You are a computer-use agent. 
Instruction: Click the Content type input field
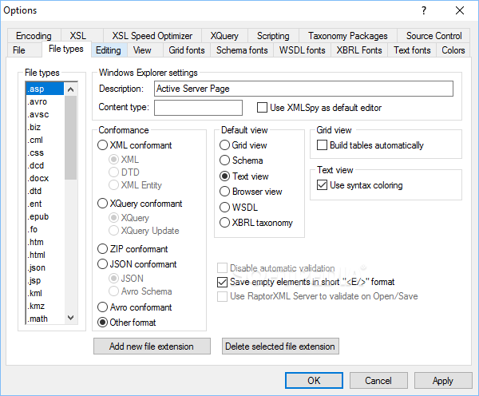198,108
